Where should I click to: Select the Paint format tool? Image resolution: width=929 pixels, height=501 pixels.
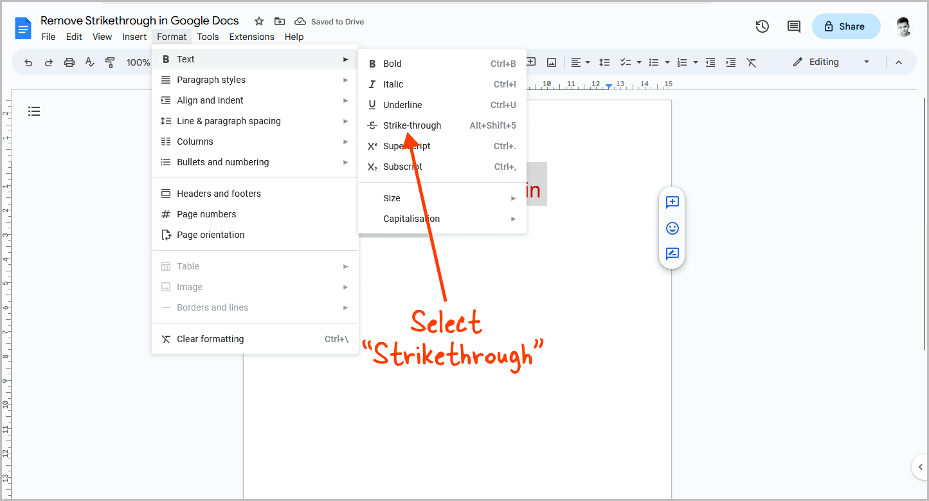110,62
